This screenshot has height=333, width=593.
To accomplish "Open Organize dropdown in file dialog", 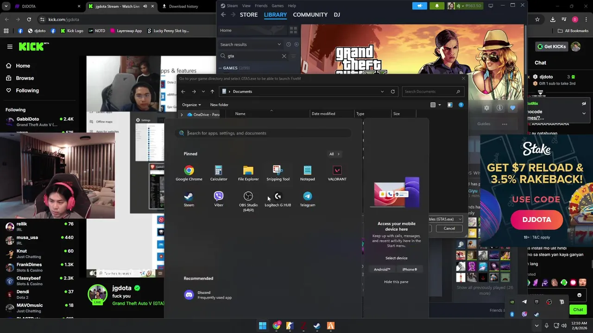I will tap(191, 105).
